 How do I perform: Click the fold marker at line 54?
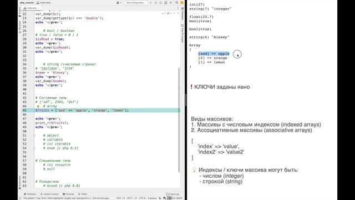(34, 148)
